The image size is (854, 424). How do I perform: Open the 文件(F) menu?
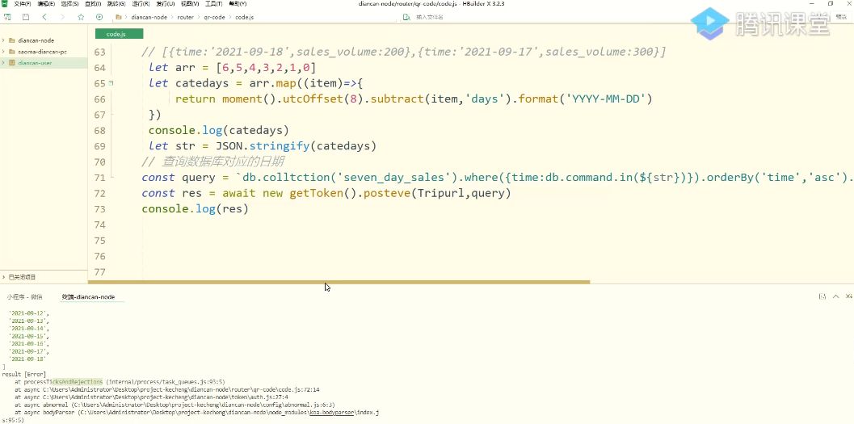pyautogui.click(x=23, y=4)
